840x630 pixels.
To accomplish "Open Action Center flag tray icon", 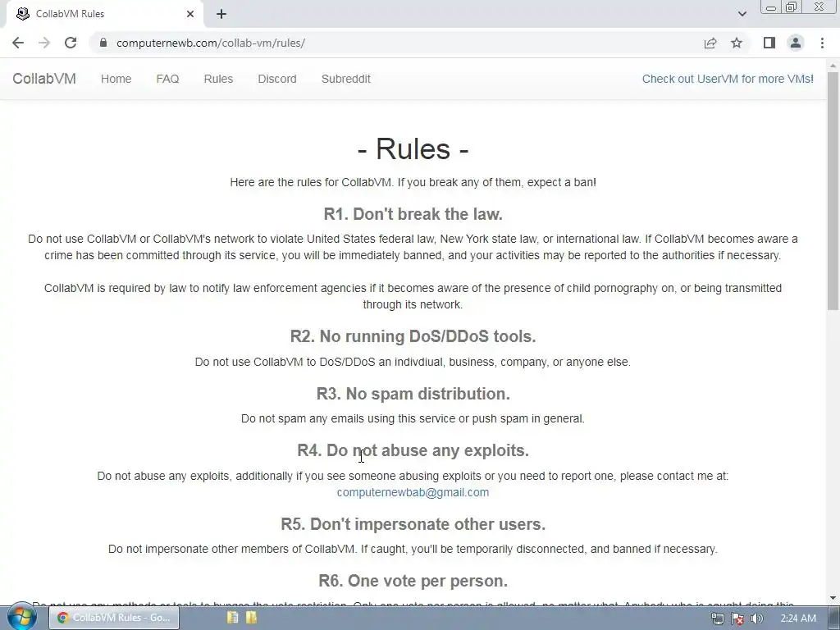I will (x=737, y=619).
